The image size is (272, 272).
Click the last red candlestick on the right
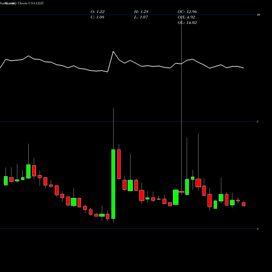[x=244, y=204]
